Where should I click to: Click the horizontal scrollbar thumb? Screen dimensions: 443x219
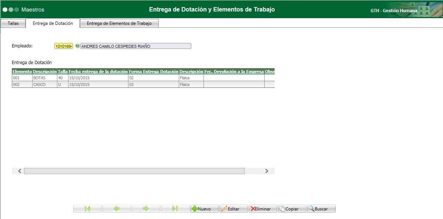pos(134,171)
